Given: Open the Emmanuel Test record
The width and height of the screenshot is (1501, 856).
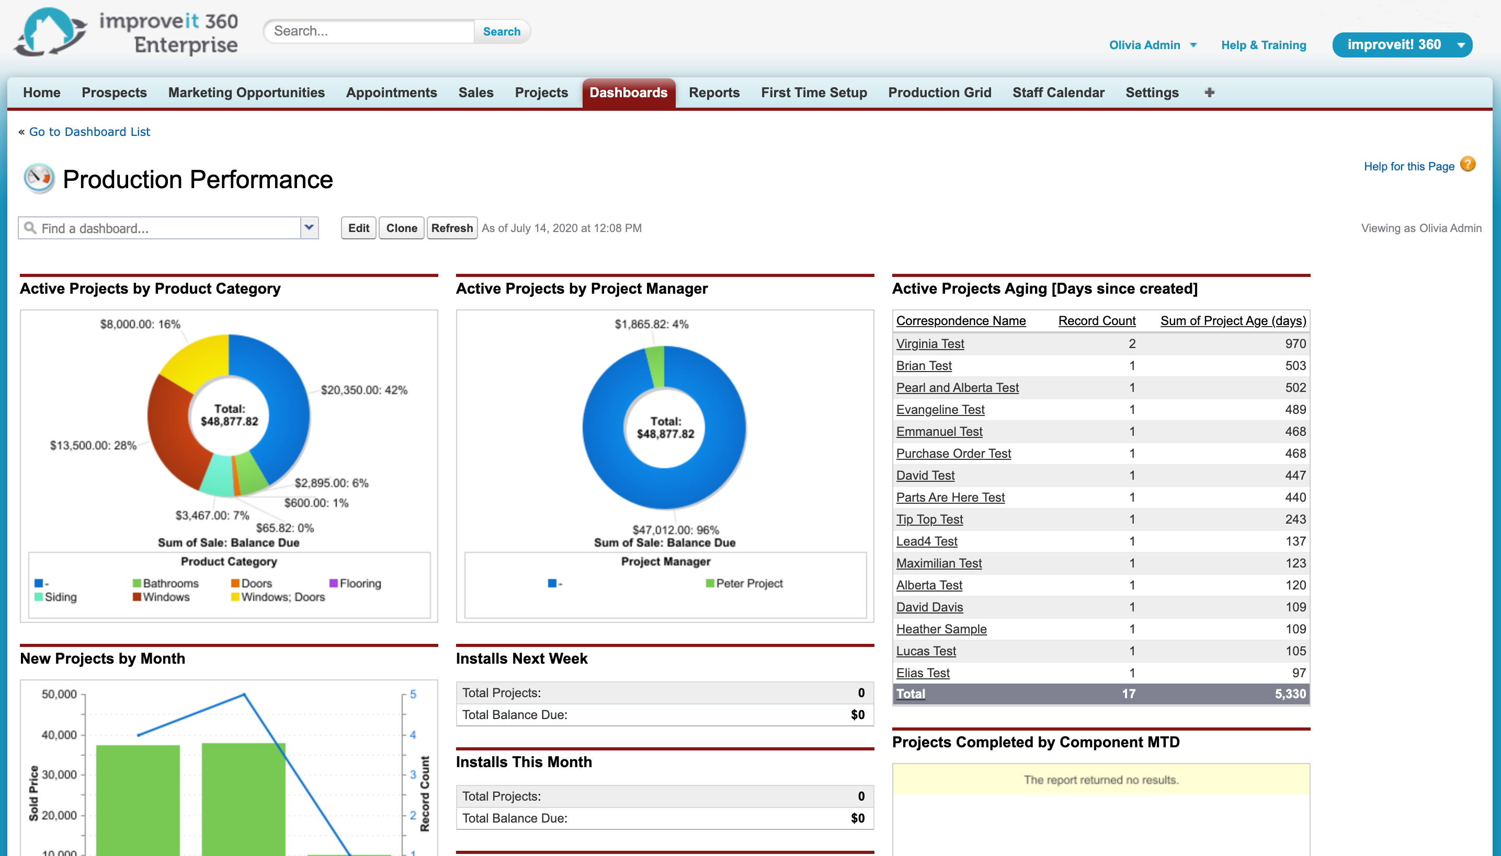Looking at the screenshot, I should pyautogui.click(x=939, y=431).
